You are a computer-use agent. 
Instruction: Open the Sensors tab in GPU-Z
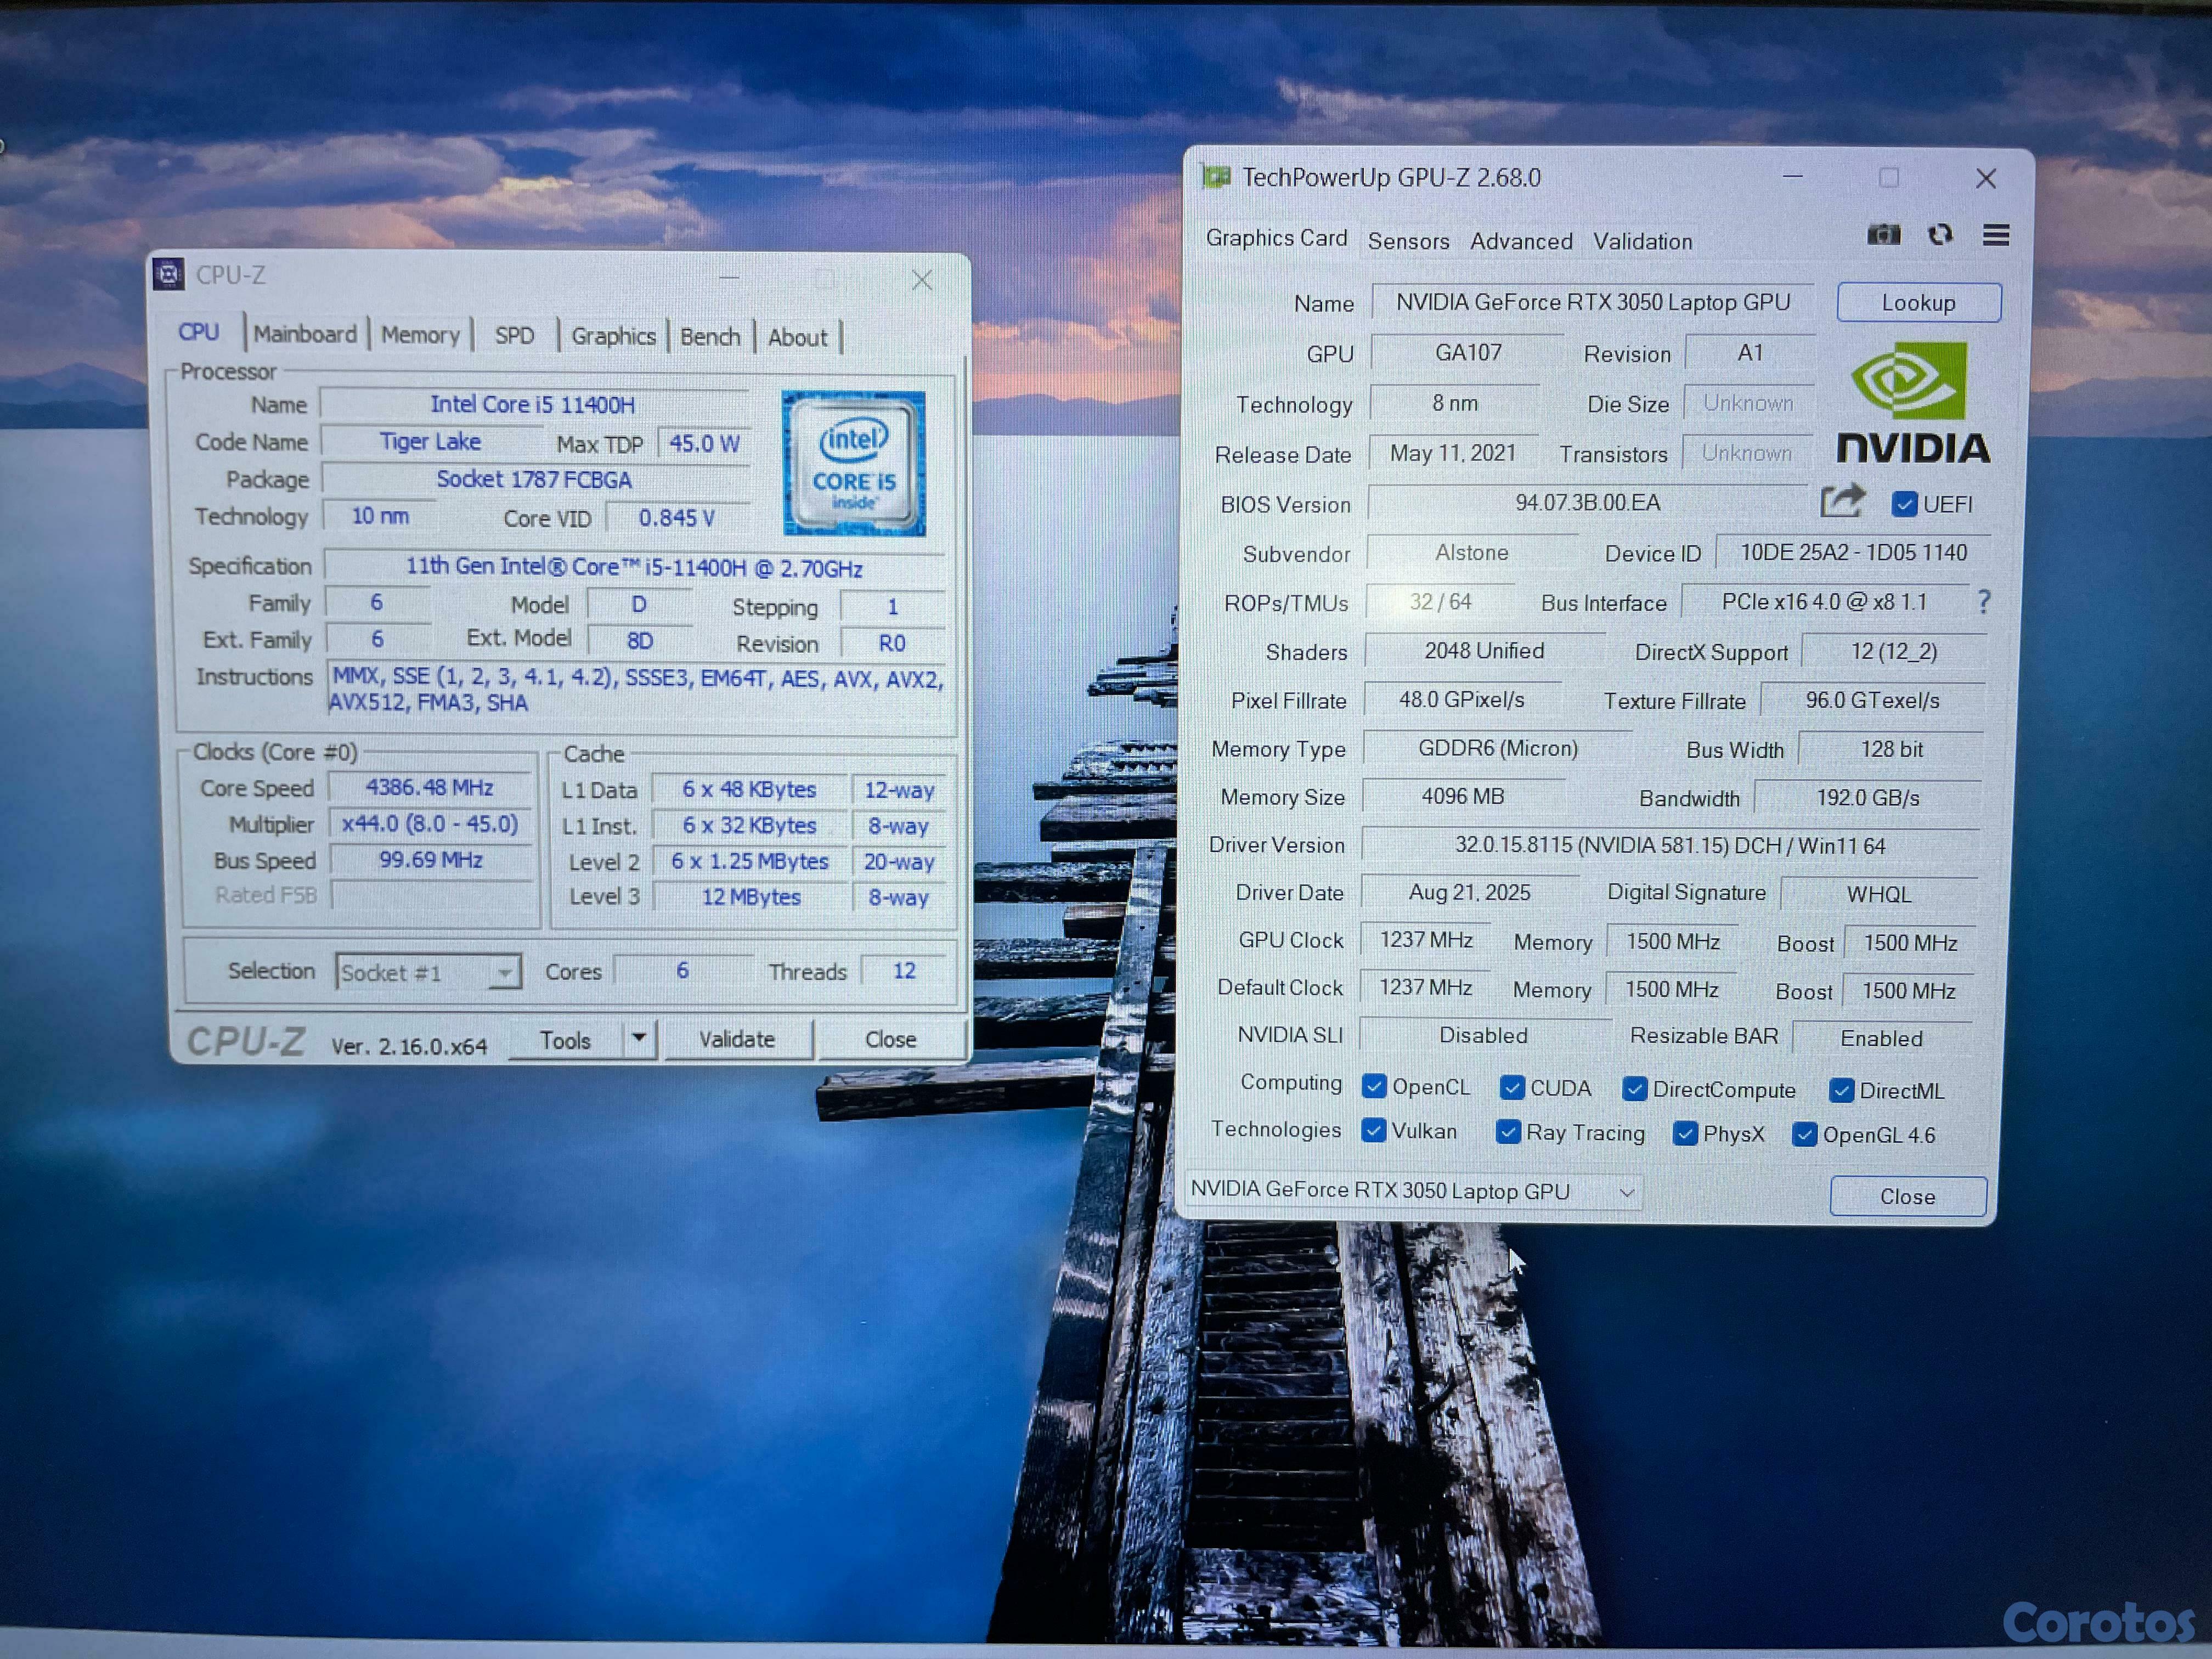click(x=1408, y=241)
